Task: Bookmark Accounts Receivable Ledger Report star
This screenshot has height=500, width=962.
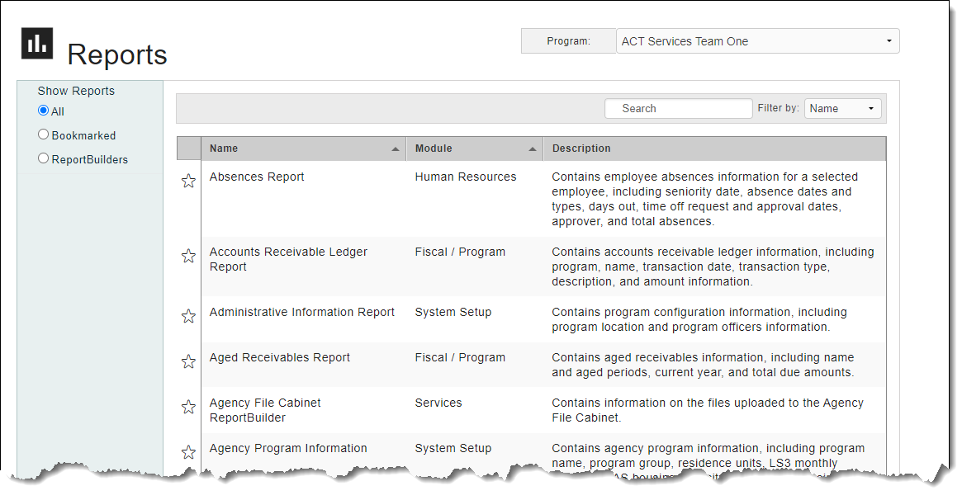Action: tap(188, 256)
